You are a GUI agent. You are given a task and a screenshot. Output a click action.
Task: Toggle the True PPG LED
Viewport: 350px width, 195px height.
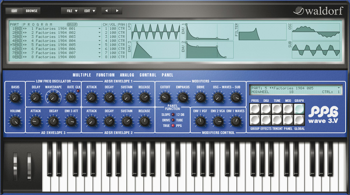[173, 126]
